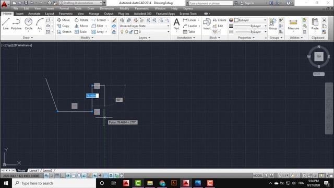Click the Sign In button
Screen dimensions: 334x188
click(247, 3)
